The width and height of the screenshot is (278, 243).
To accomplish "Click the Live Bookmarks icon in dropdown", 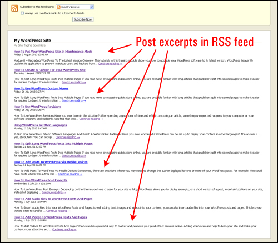I will point(58,7).
